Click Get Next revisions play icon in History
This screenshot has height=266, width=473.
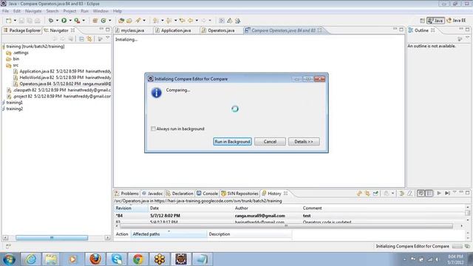pyautogui.click(x=439, y=193)
